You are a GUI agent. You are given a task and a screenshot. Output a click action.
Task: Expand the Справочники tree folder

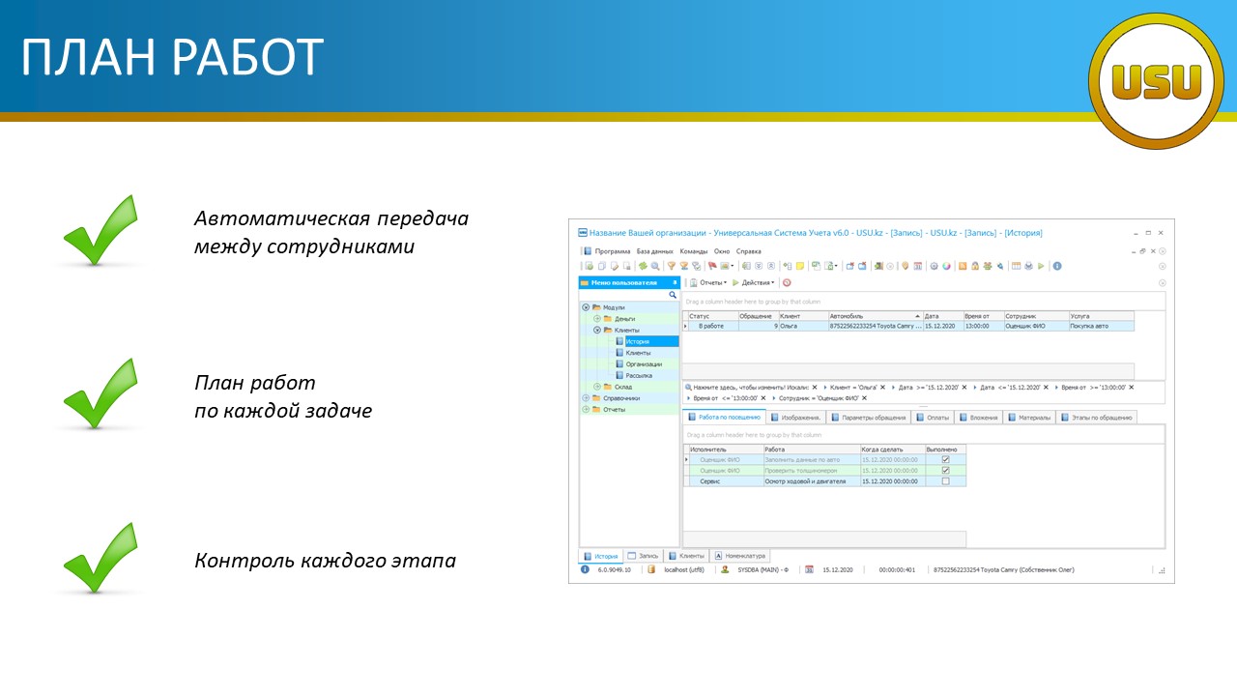click(x=586, y=398)
